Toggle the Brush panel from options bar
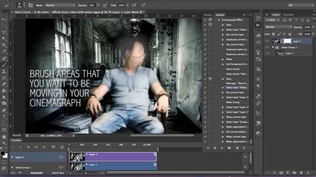 (31, 5)
